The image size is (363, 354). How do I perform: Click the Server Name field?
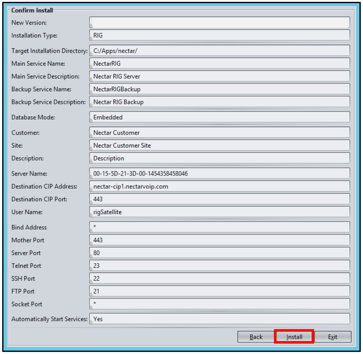pos(220,173)
